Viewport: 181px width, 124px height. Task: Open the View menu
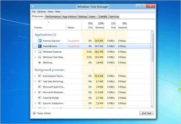pos(50,11)
